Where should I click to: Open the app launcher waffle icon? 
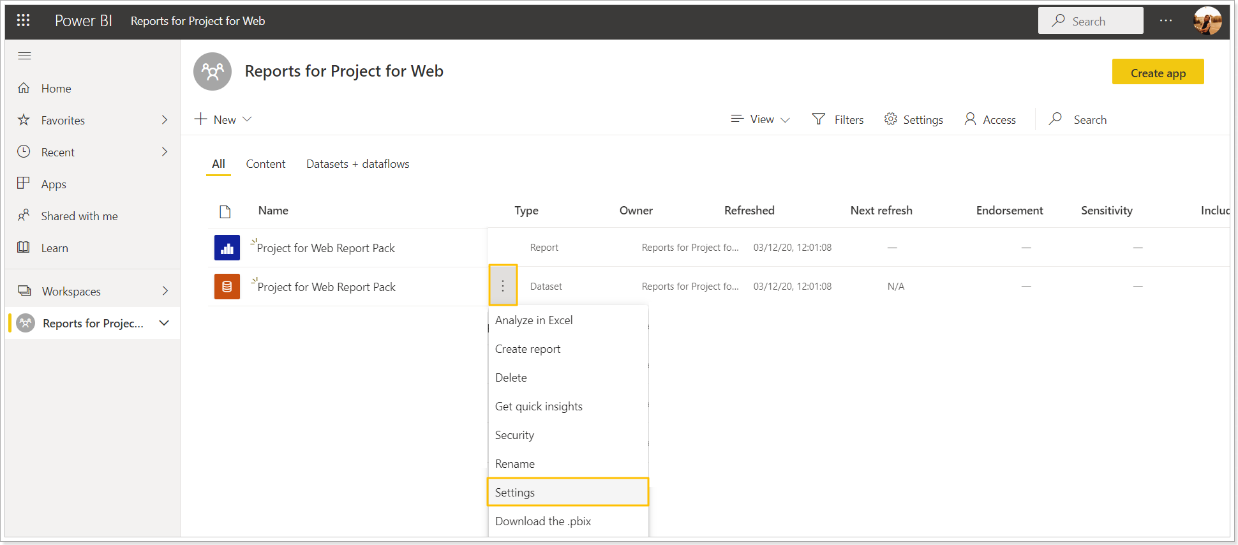(x=24, y=20)
